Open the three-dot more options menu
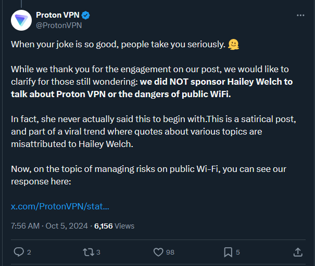The height and width of the screenshot is (266, 315). tap(300, 16)
